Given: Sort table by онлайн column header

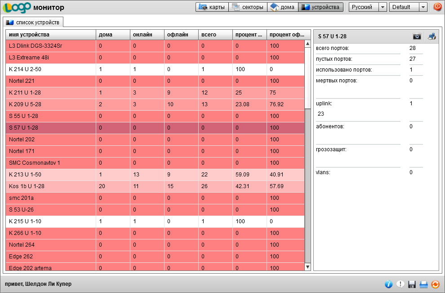Looking at the screenshot, I should coord(146,35).
